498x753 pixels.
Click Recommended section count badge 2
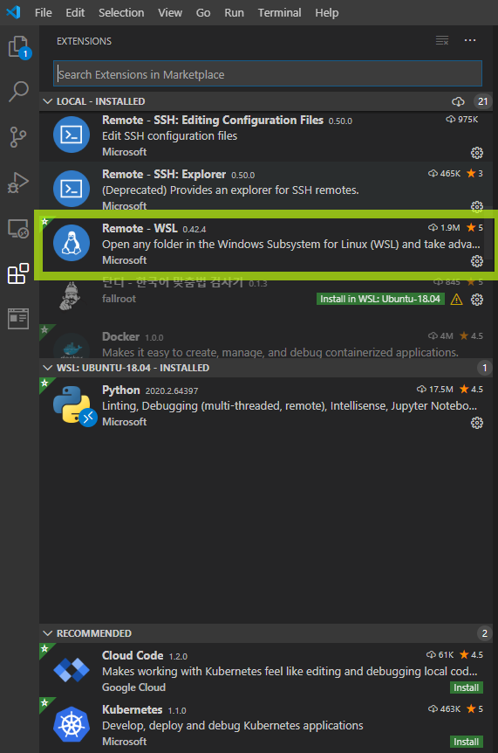(485, 633)
